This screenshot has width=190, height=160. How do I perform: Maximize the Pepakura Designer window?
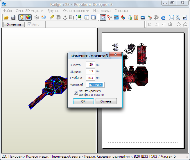pos(172,3)
